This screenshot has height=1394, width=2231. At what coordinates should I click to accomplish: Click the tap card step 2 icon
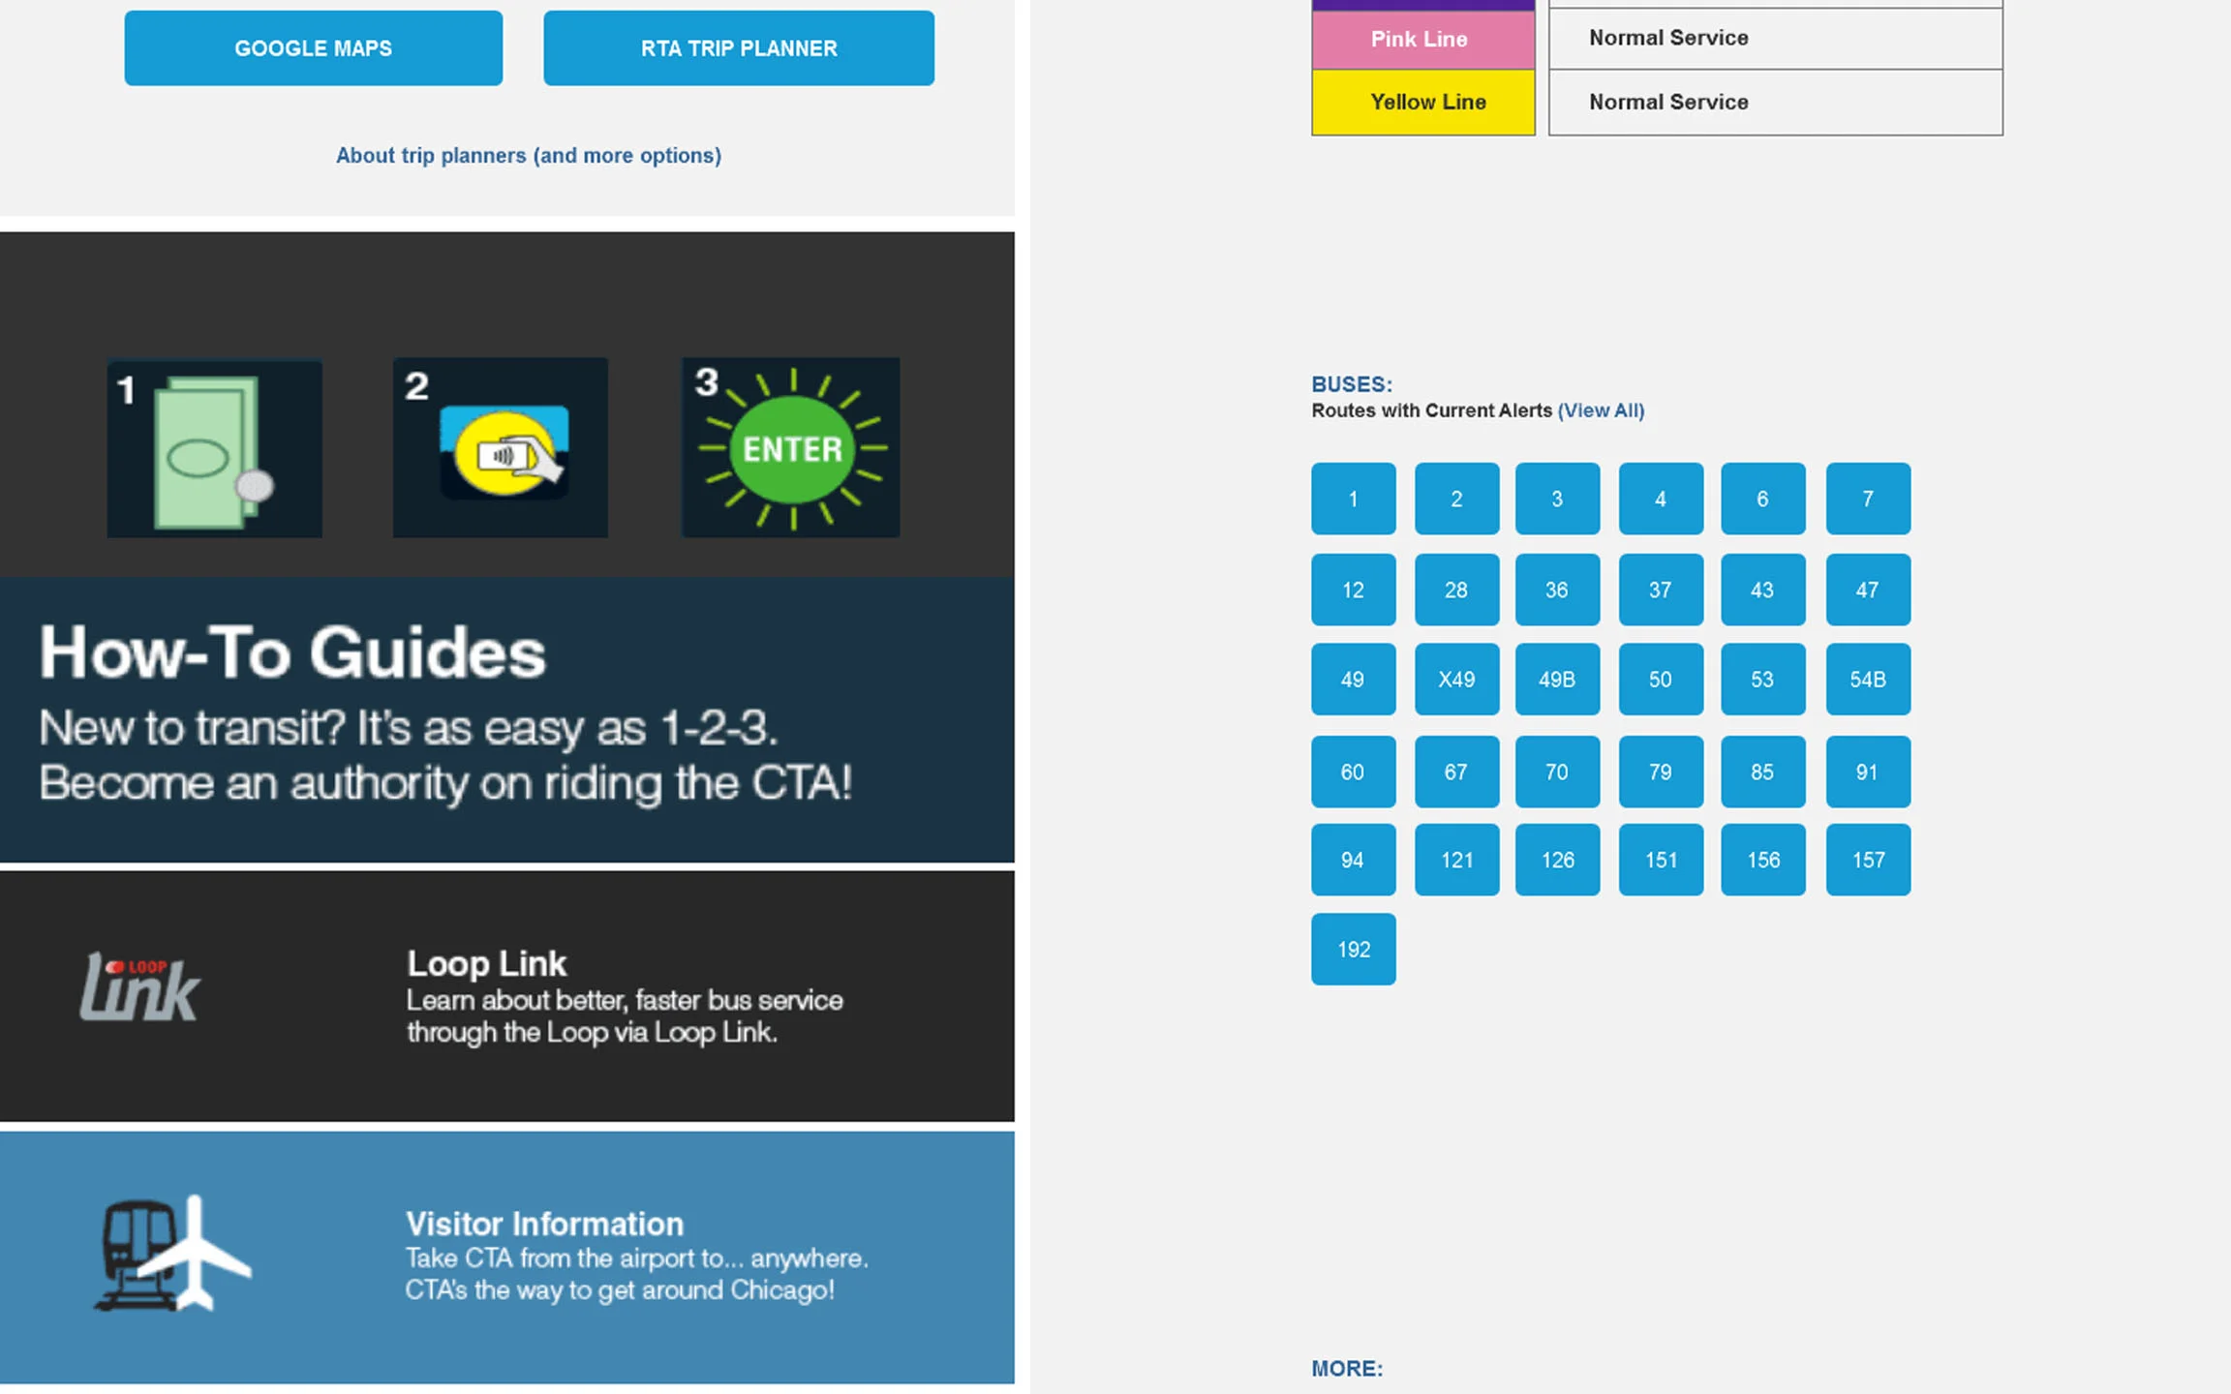pyautogui.click(x=501, y=448)
